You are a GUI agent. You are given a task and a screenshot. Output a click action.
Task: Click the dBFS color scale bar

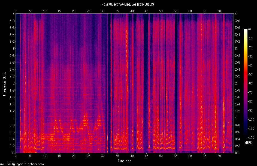[245, 83]
